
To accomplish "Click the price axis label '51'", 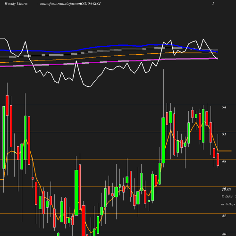I will [x=224, y=134].
